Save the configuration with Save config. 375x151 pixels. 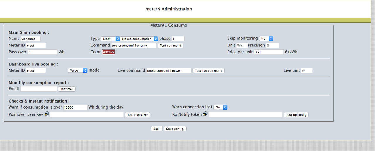pyautogui.click(x=175, y=129)
